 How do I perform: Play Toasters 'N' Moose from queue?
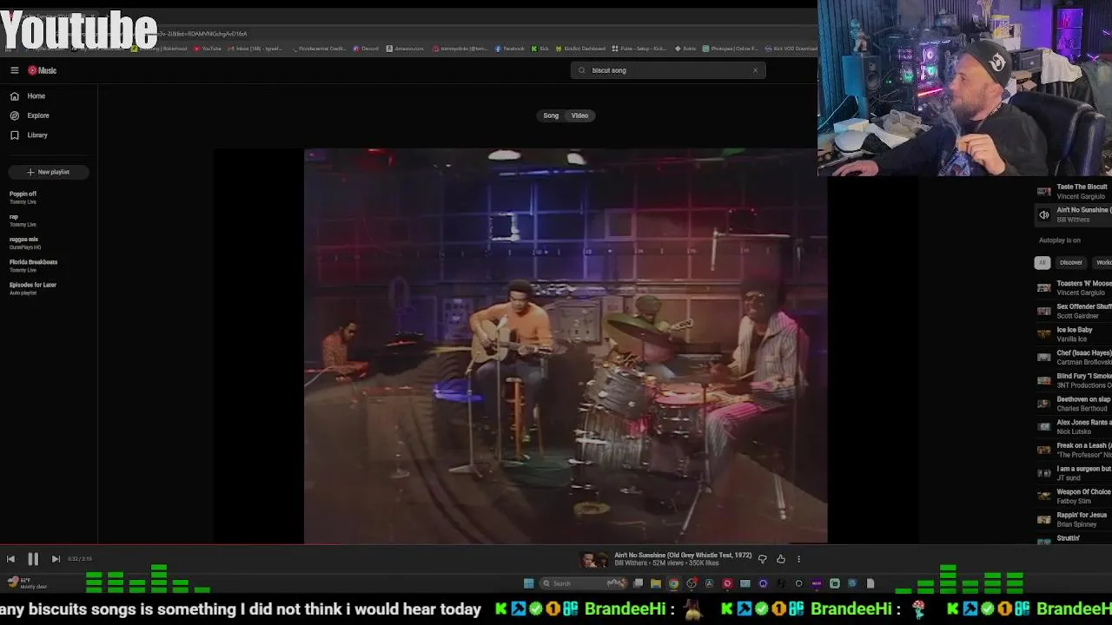pyautogui.click(x=1074, y=287)
